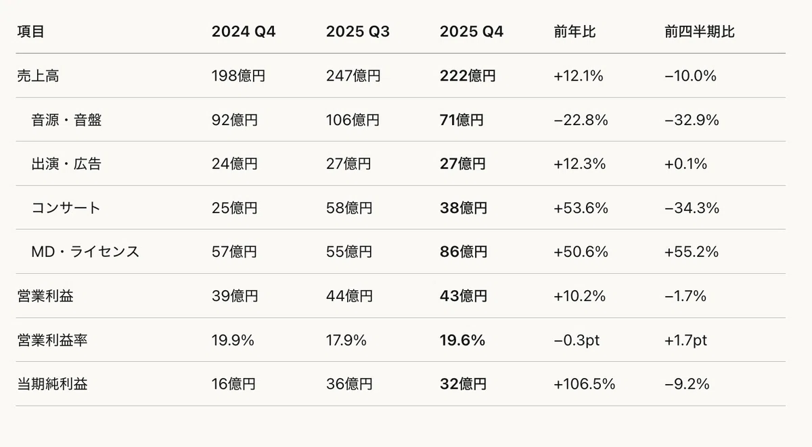Screen dimensions: 812x447
Task: Click the bold 222億円 sales value
Action: 468,76
